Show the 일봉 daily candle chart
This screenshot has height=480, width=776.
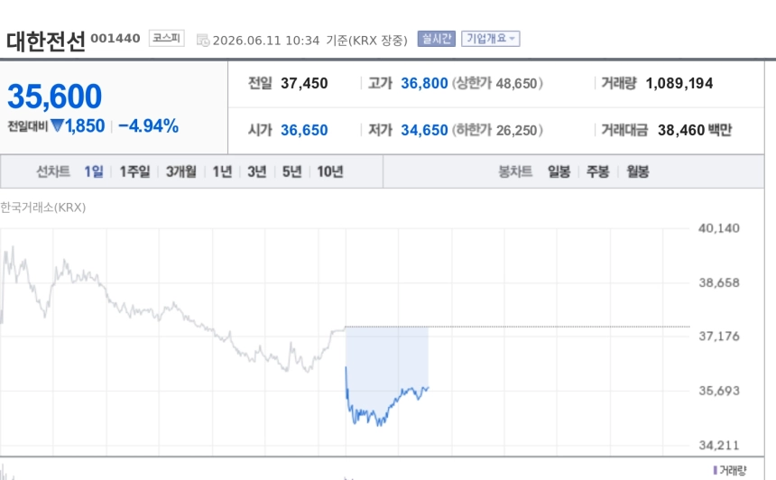coord(559,171)
